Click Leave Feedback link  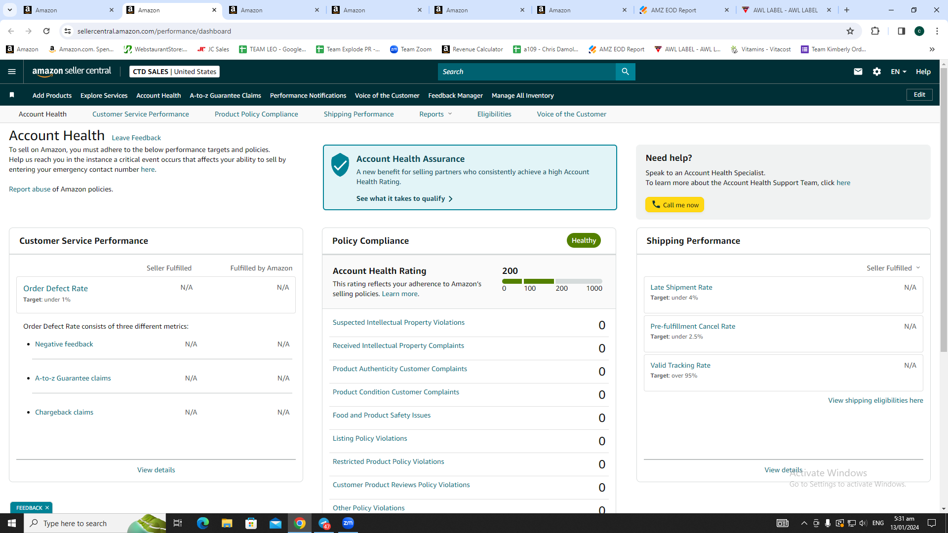pyautogui.click(x=136, y=138)
